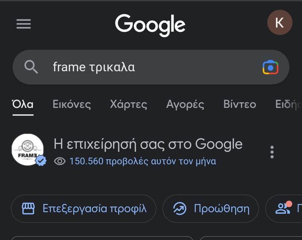Tap the people icon with red dot
Viewport: 302px width, 240px height.
[x=283, y=208]
